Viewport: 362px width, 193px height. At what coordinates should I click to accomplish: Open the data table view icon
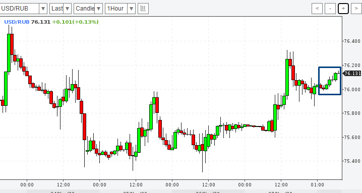pyautogui.click(x=143, y=9)
